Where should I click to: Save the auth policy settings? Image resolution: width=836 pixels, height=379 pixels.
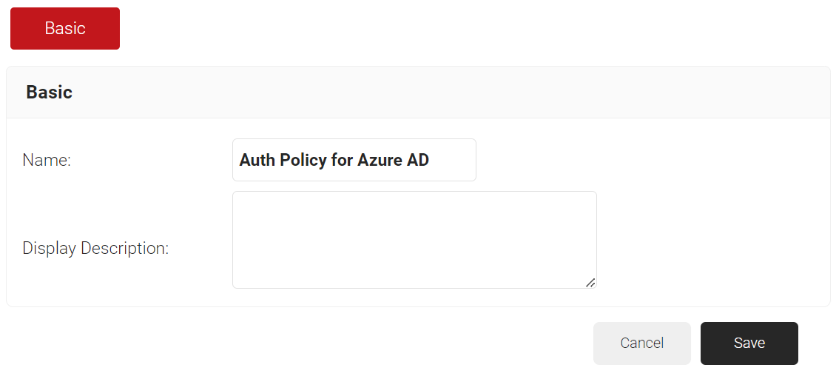(x=749, y=343)
